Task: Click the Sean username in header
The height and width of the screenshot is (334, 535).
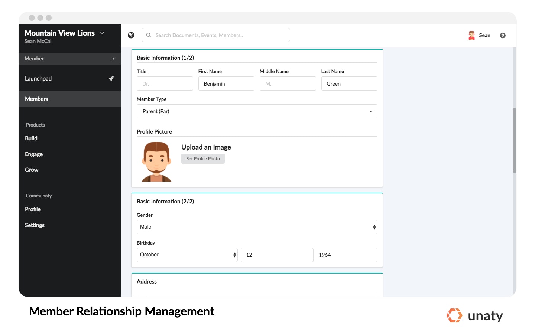Action: [484, 35]
